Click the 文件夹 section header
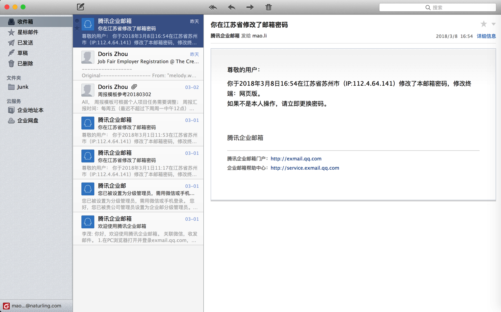501x312 pixels. click(14, 78)
